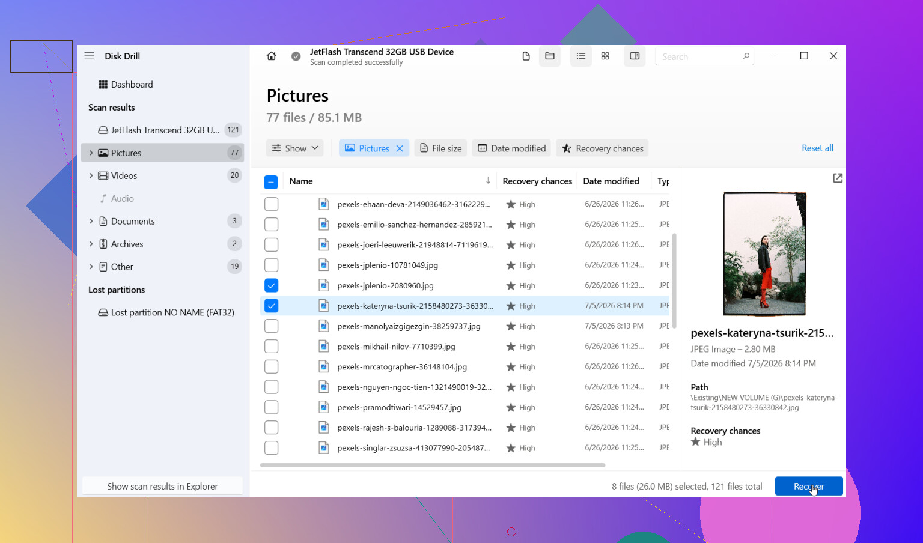Check the box for pexels-jplenio-10781049.jpg
The height and width of the screenshot is (543, 923).
tap(272, 265)
